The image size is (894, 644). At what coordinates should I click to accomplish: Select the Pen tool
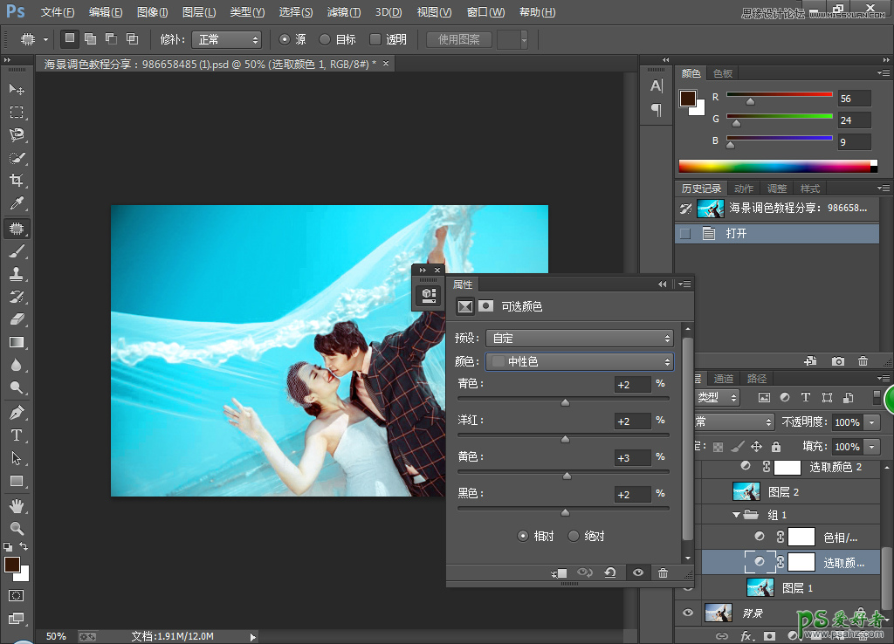coord(17,412)
